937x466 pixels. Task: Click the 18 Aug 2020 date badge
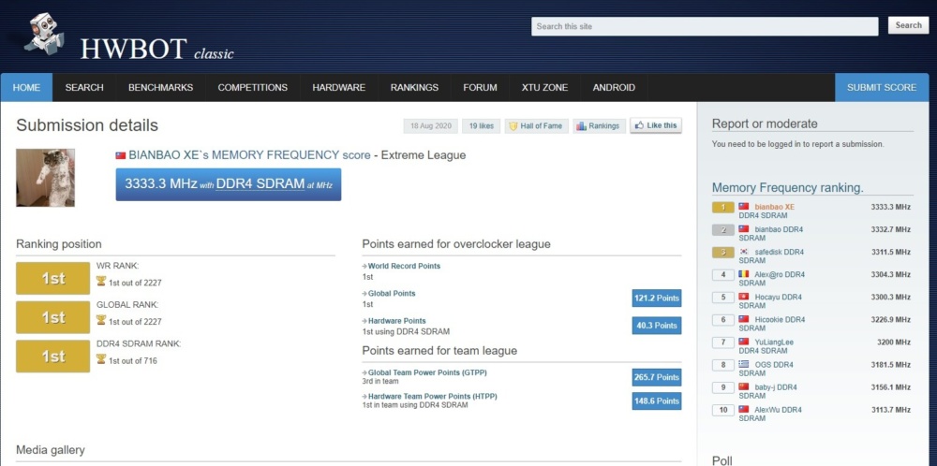(x=430, y=126)
